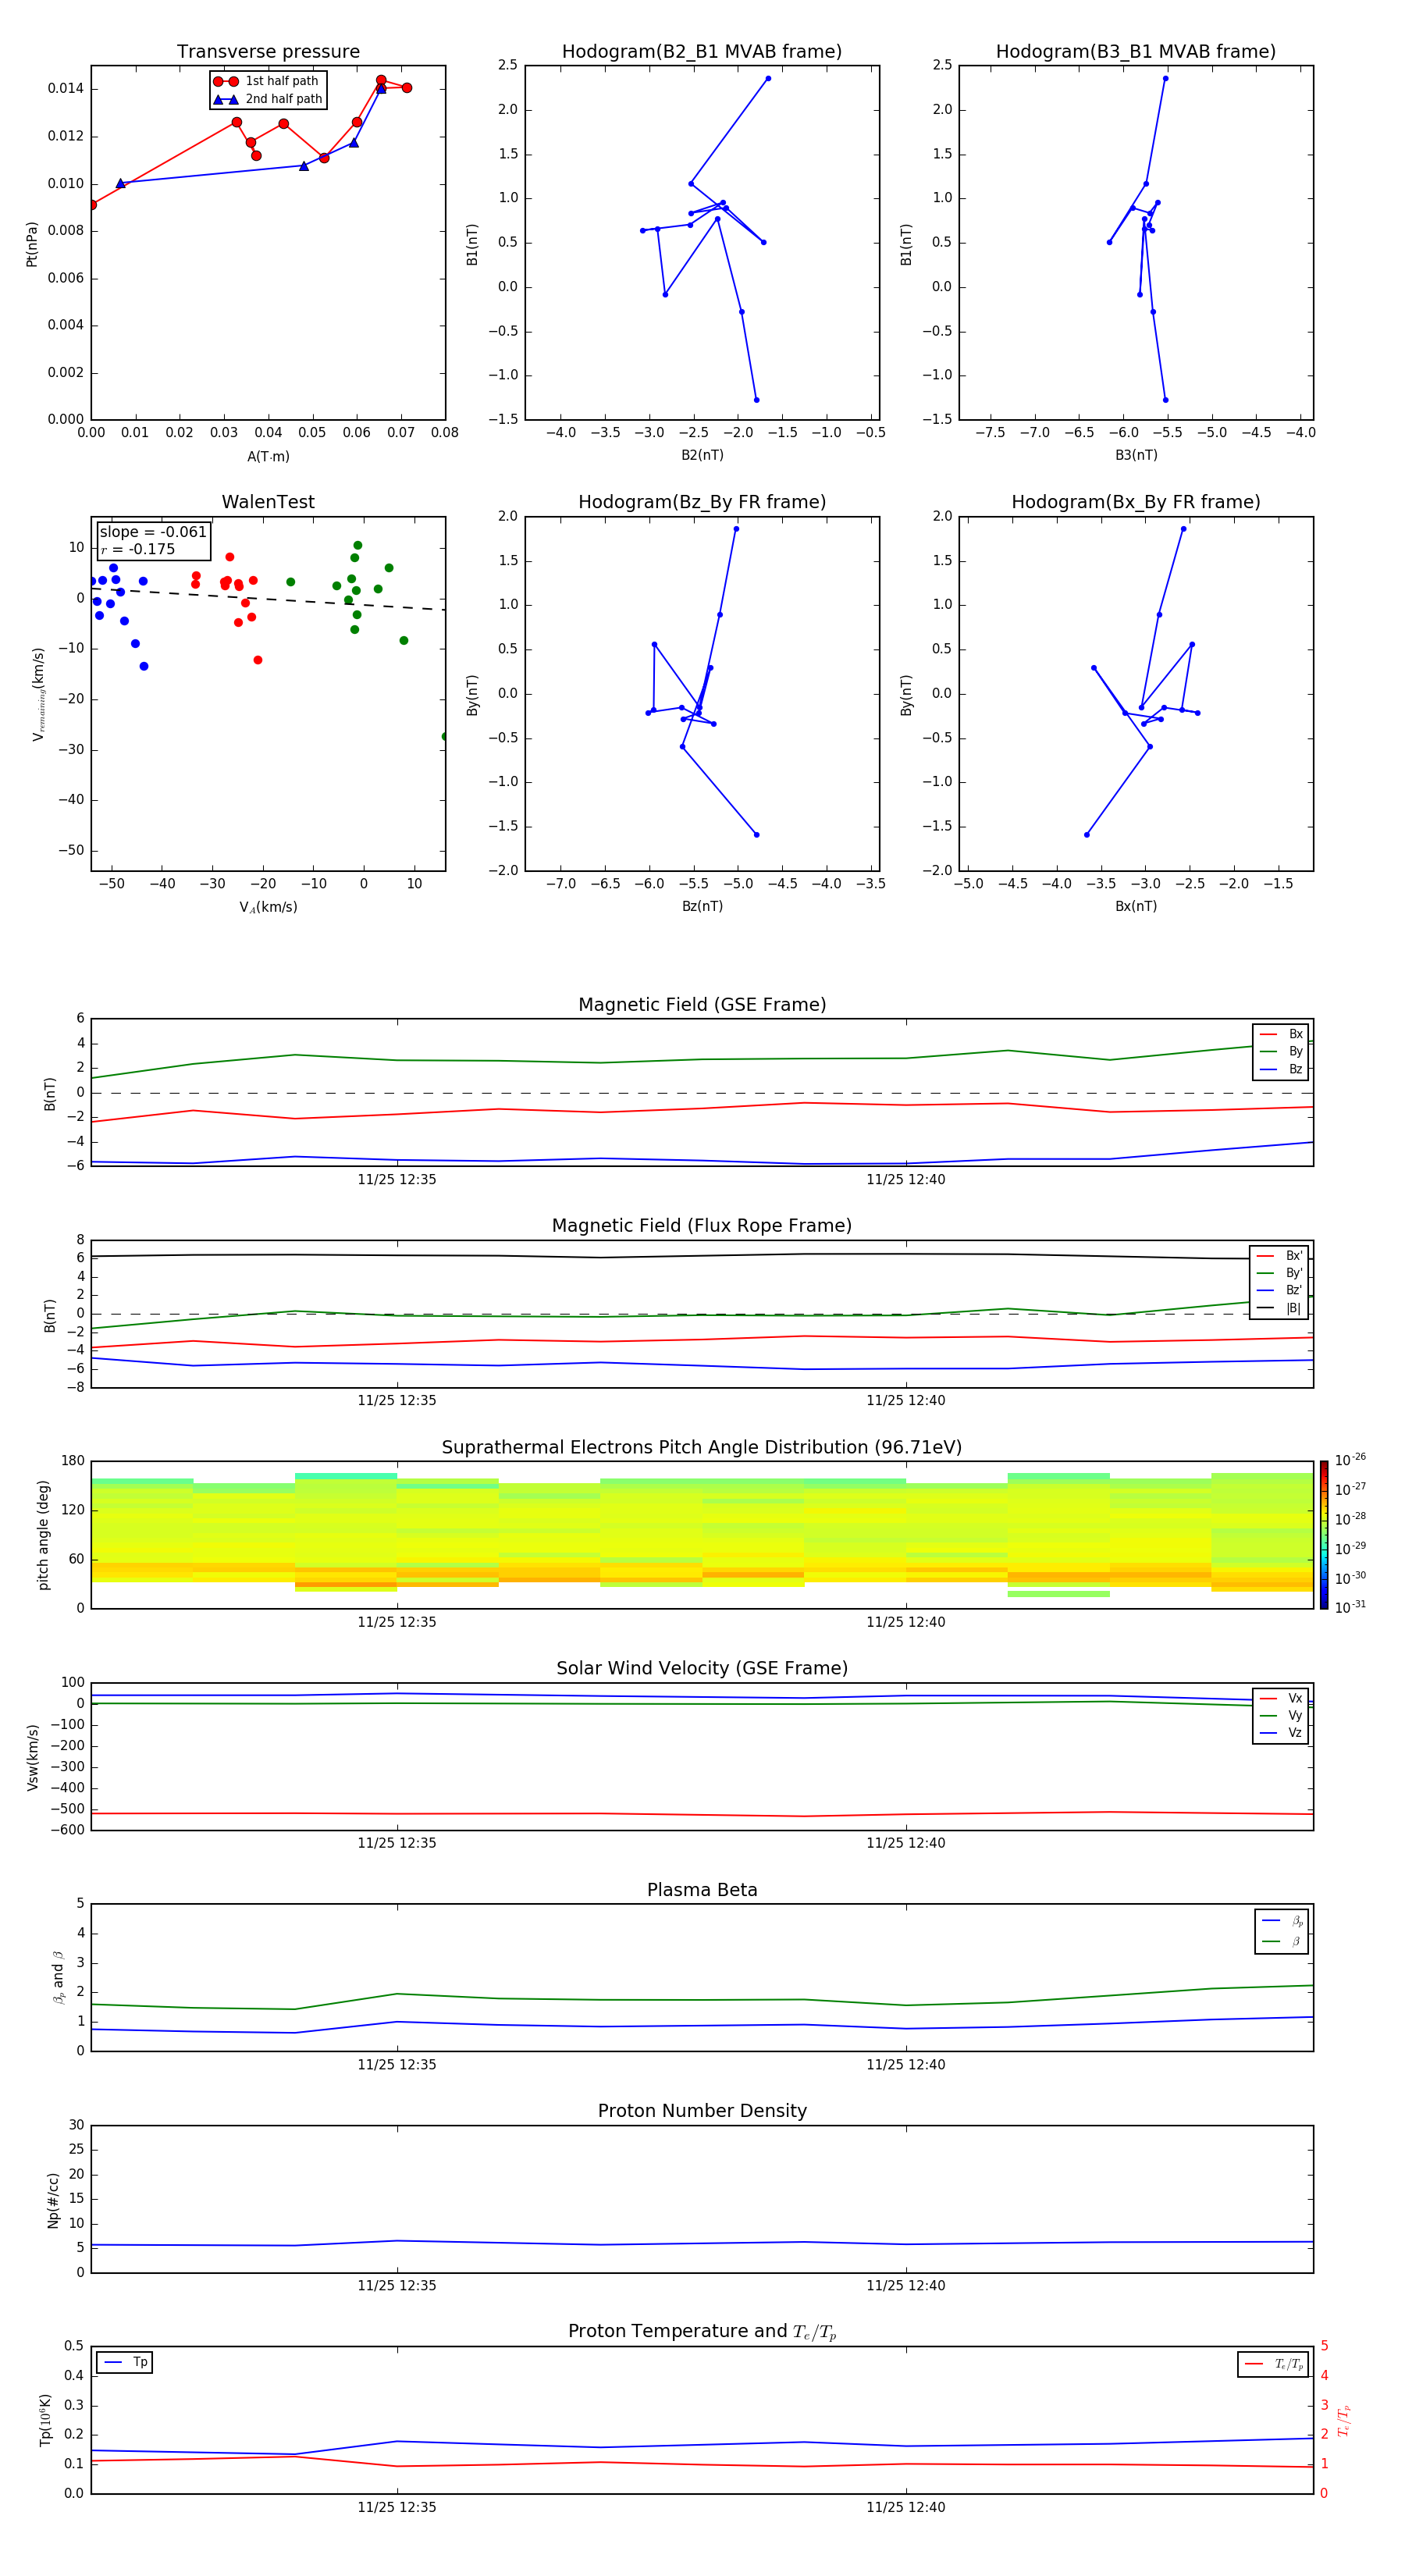Click the Hodogram(Bx_By FR frame) title
Screen dimensions: 1405x2576
click(x=1136, y=502)
